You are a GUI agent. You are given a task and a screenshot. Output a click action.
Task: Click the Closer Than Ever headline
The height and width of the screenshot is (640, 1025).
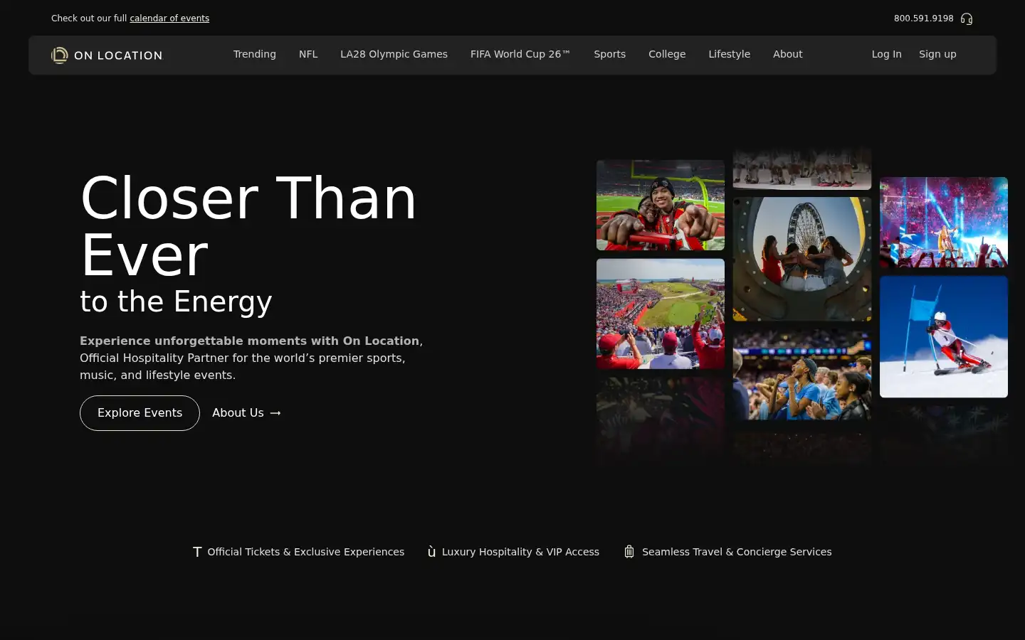(248, 227)
